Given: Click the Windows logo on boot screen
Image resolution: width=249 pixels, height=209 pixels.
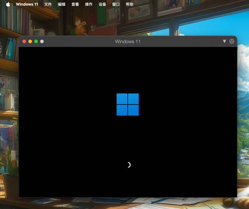Looking at the screenshot, I should click(x=128, y=104).
